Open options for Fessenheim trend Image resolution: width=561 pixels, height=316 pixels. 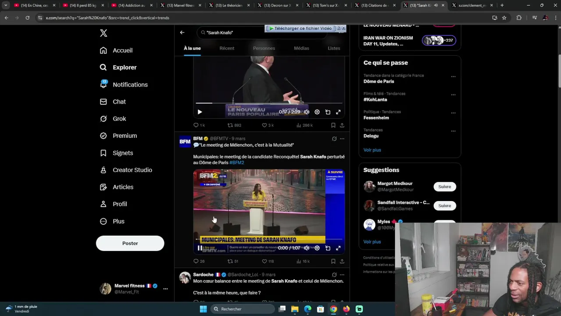pyautogui.click(x=453, y=113)
